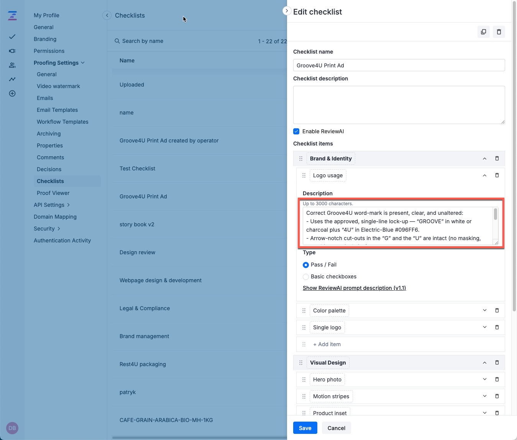
Task: Delete the Logo usage item
Action: coord(497,175)
